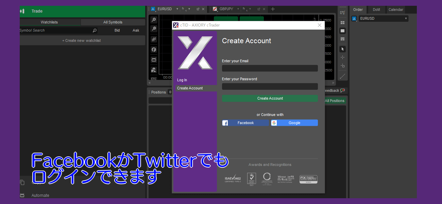Screen dimensions: 442x204
Task: Select the pointer cursor tool
Action: coord(343,49)
